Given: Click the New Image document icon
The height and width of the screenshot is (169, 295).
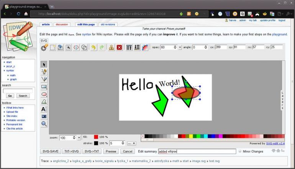Looking at the screenshot, I should click(53, 48).
